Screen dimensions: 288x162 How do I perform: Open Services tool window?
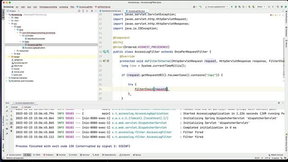click(x=85, y=155)
